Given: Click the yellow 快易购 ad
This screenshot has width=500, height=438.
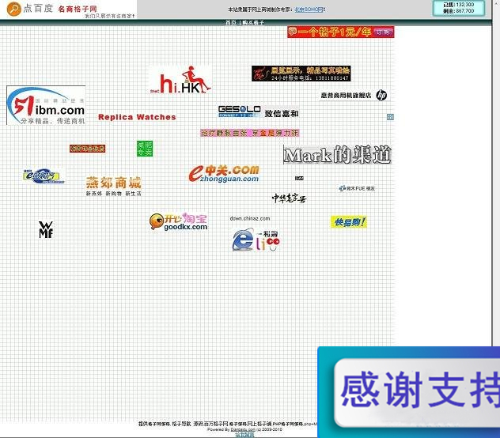Looking at the screenshot, I should point(349,222).
